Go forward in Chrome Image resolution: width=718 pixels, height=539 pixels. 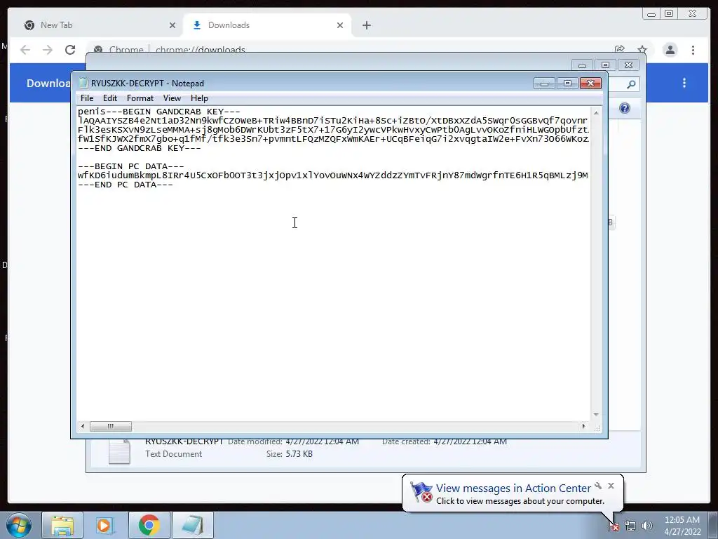coord(48,50)
